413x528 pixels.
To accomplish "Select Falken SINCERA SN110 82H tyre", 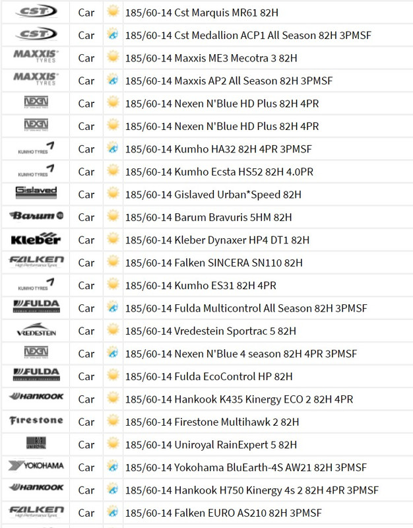I will (214, 263).
